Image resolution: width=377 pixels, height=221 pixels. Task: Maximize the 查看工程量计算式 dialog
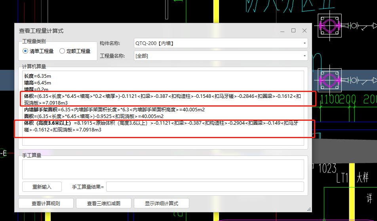[293, 30]
